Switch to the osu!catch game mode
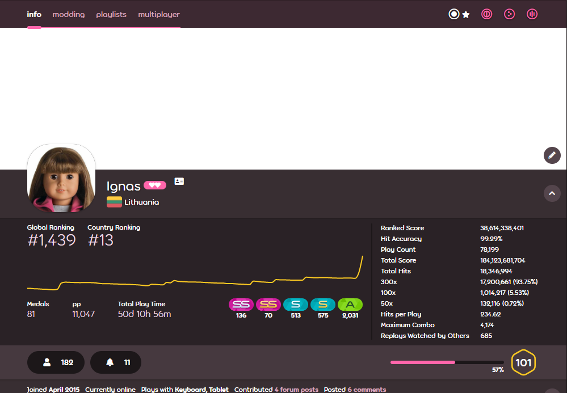 [x=509, y=14]
